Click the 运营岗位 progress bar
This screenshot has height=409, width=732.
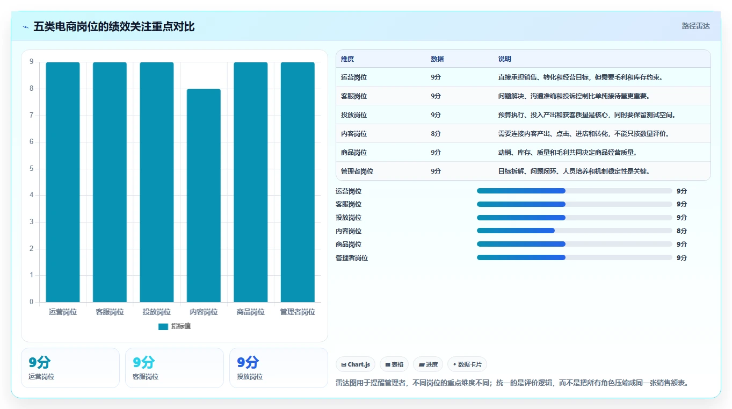click(575, 191)
